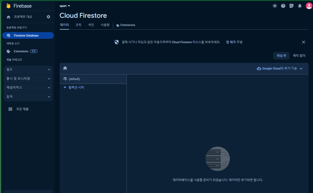Expand the 빌드 category
Viewport: 313px width, 193px height.
(28, 70)
